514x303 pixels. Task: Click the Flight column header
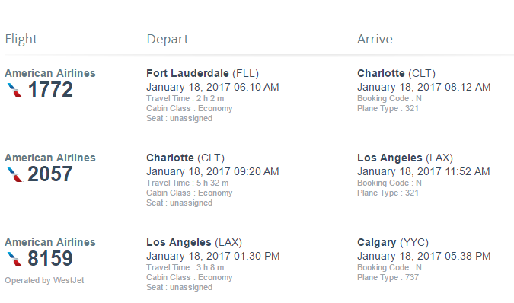[x=21, y=39]
